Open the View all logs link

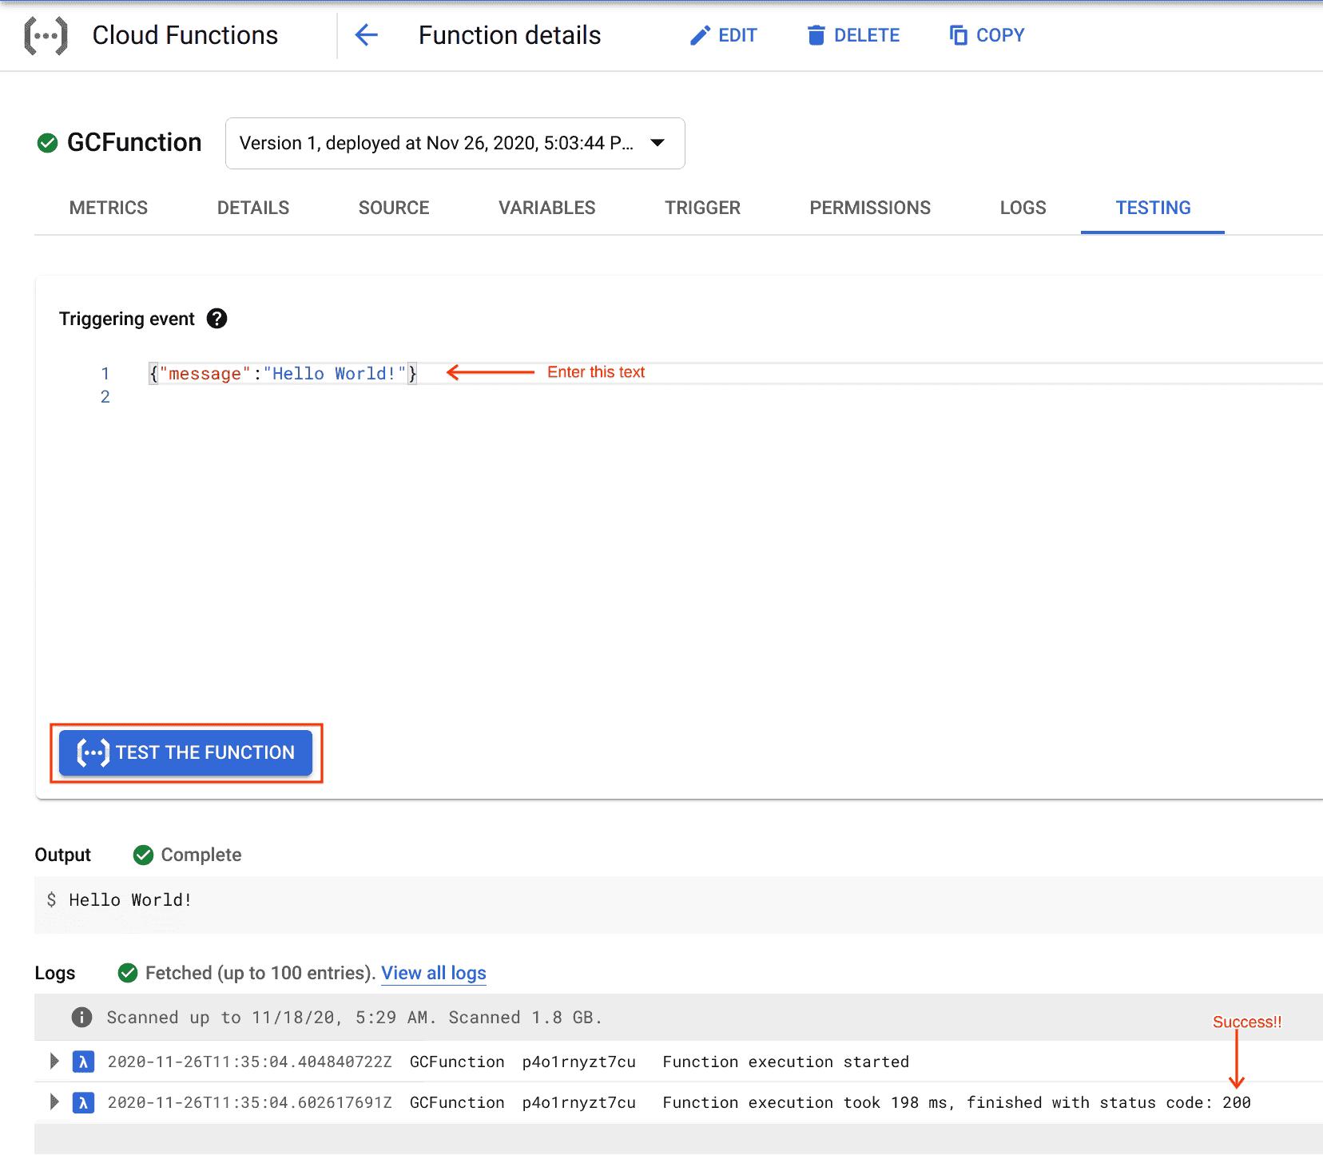(x=434, y=973)
